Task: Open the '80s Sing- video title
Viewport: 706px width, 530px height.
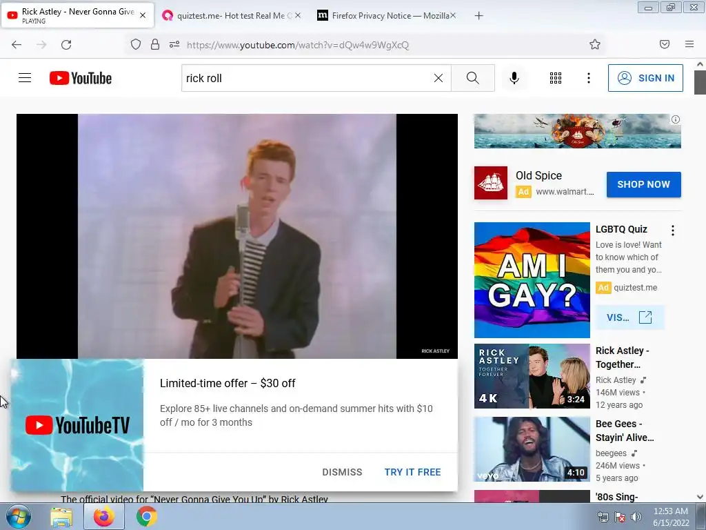Action: (x=617, y=497)
